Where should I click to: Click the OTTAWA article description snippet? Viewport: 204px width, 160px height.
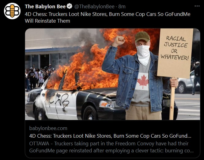click(x=111, y=147)
